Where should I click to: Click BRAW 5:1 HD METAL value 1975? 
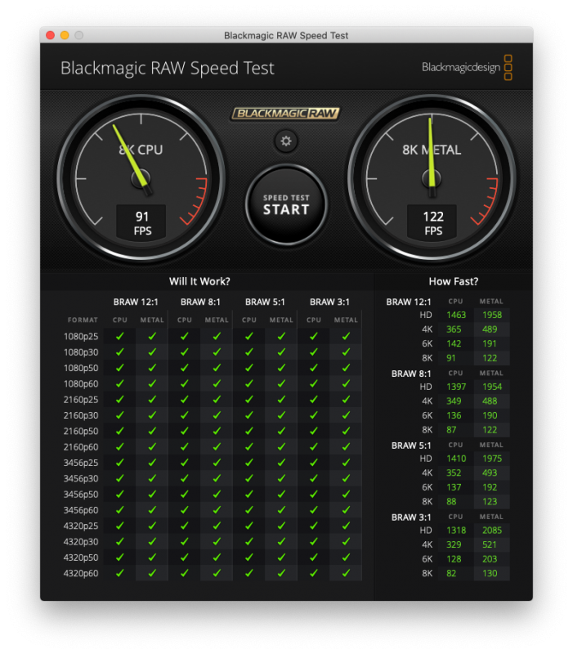(x=492, y=459)
